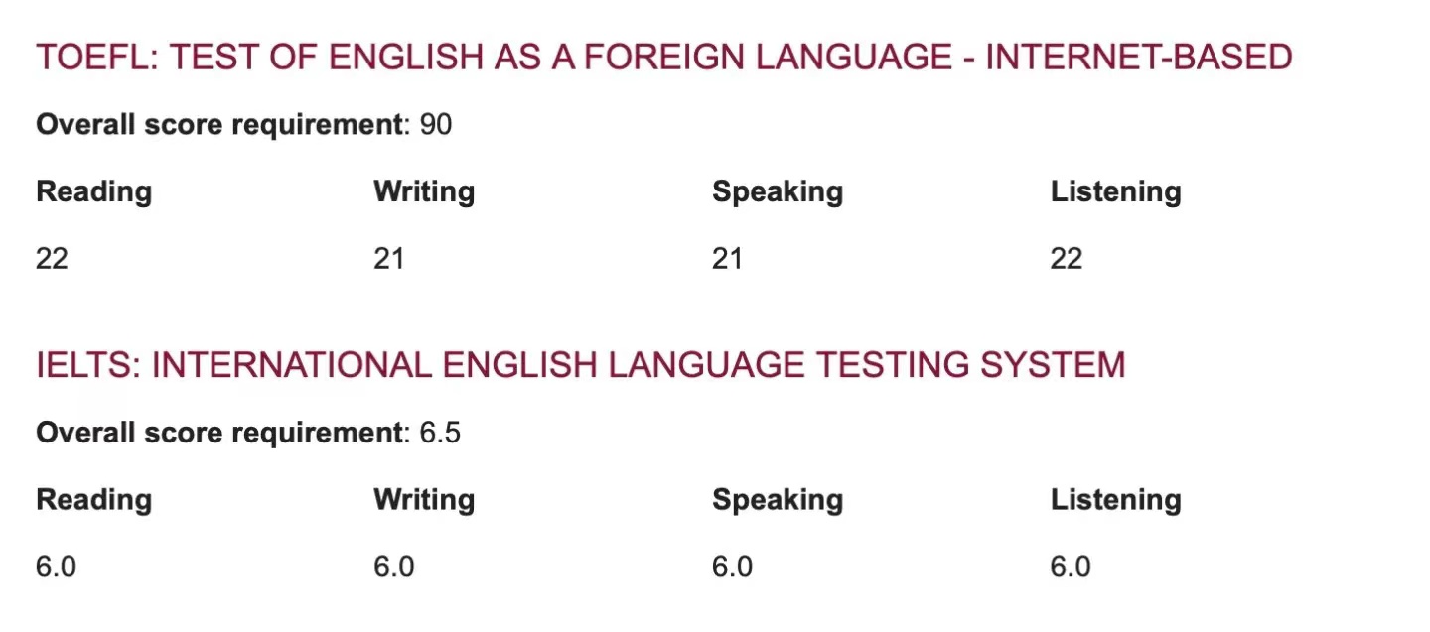1430x632 pixels.
Task: Click TOEFL Speaking score 21
Action: (728, 259)
